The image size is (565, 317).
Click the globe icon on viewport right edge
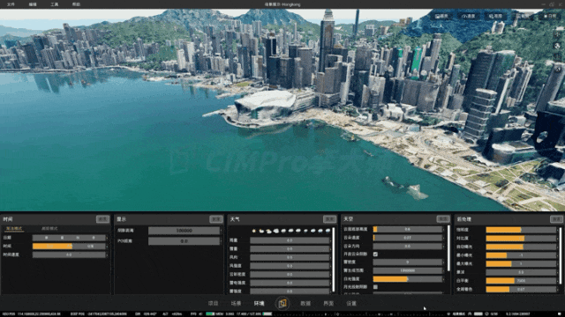tap(557, 46)
